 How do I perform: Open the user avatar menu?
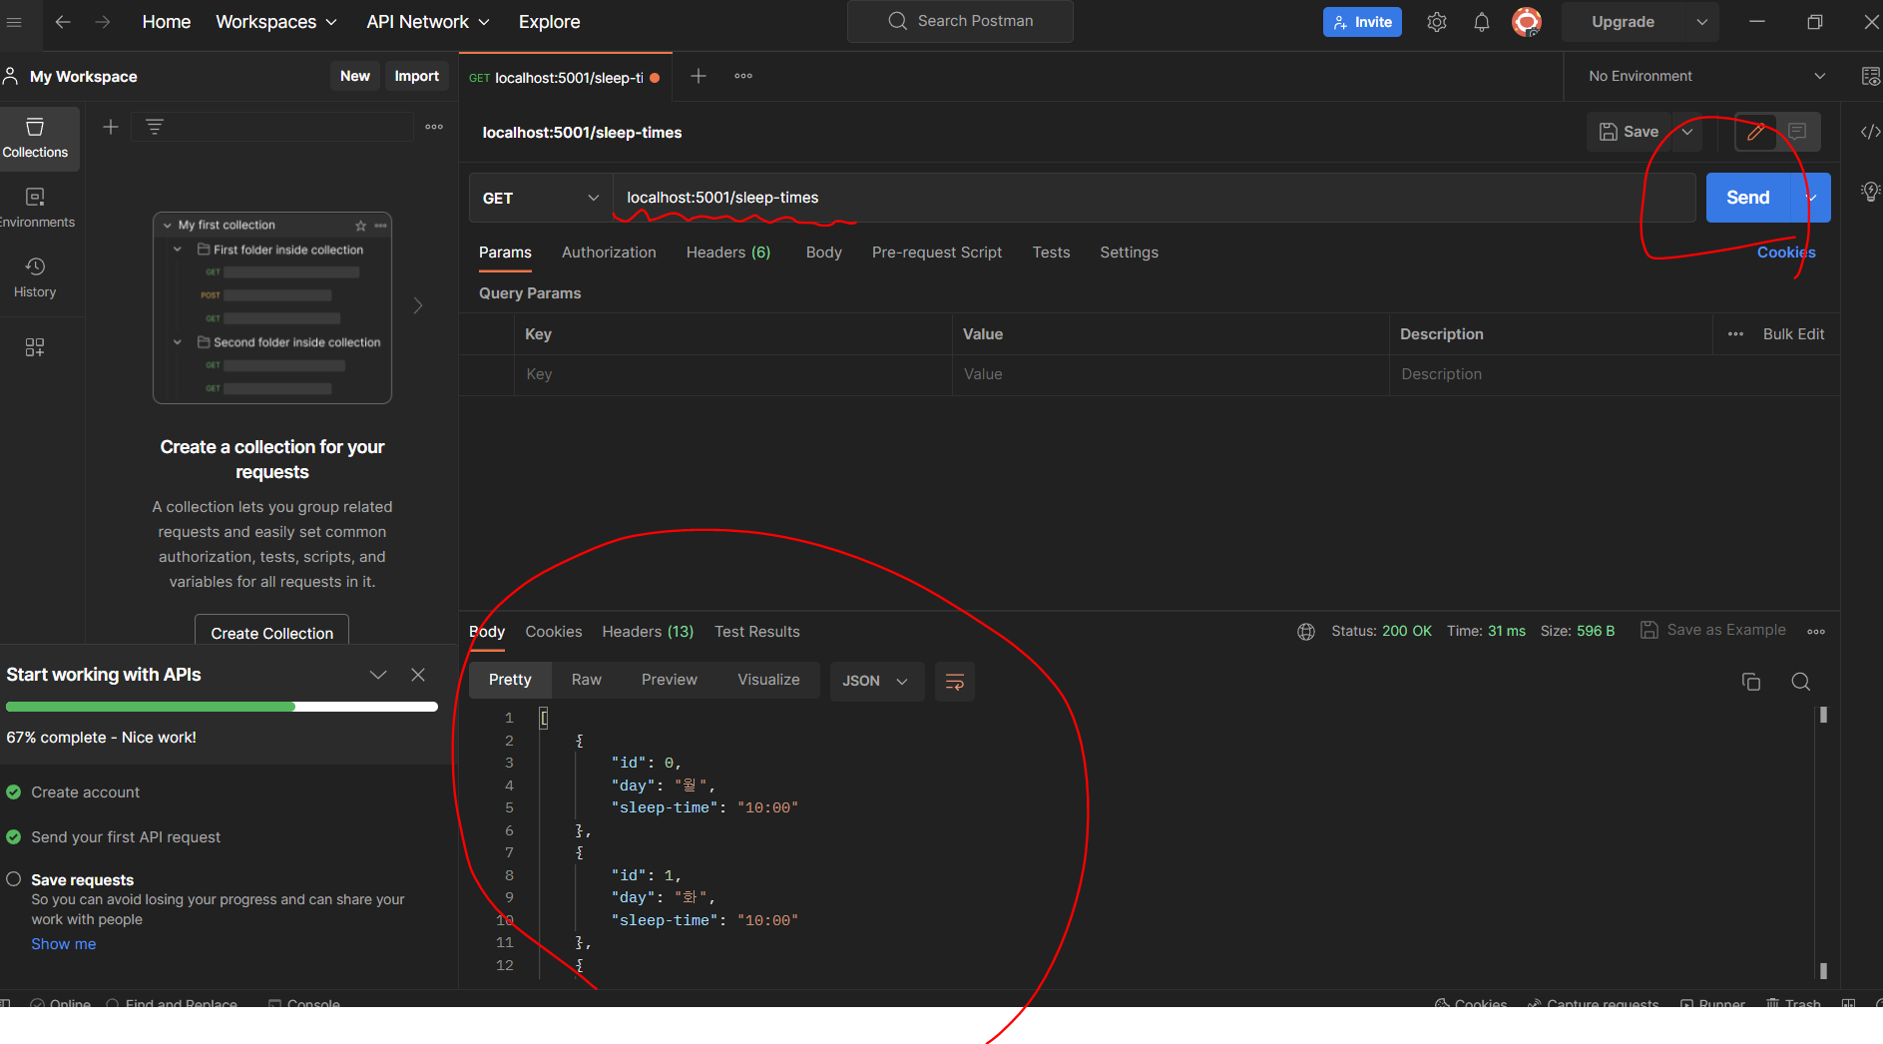[x=1527, y=22]
